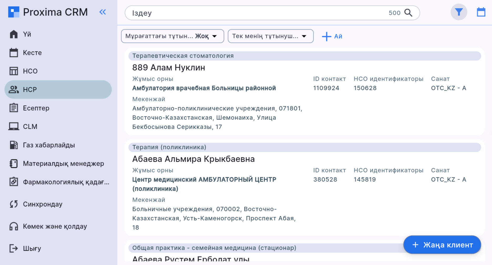The width and height of the screenshot is (492, 265).
Task: Click in the Іздеу search field
Action: click(x=258, y=13)
